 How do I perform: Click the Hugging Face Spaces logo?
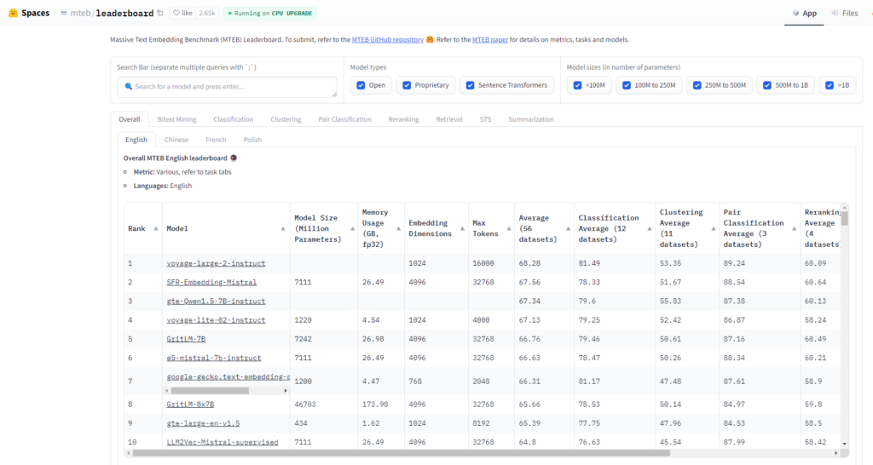14,13
